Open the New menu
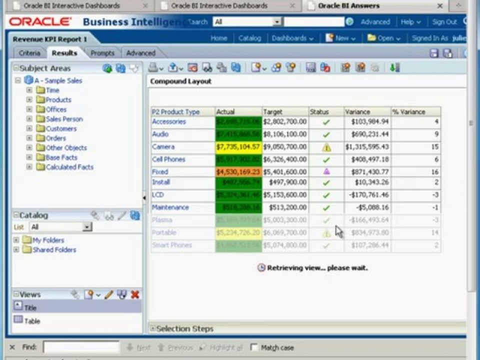The width and height of the screenshot is (480, 360). click(x=340, y=38)
